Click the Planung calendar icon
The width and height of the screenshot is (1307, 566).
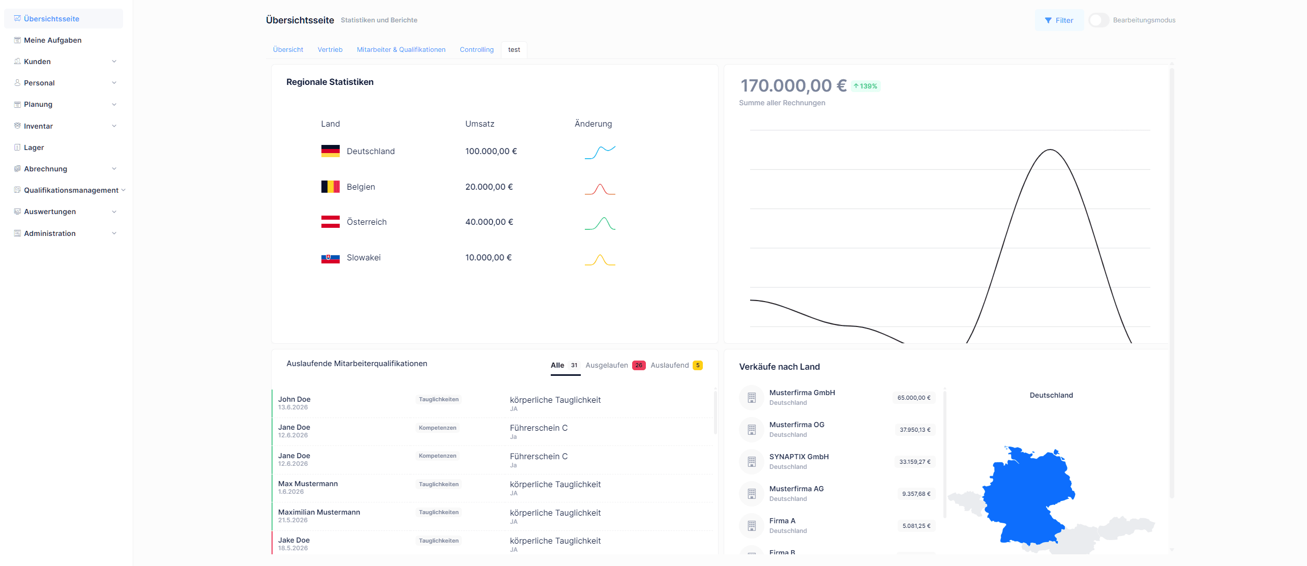(17, 104)
